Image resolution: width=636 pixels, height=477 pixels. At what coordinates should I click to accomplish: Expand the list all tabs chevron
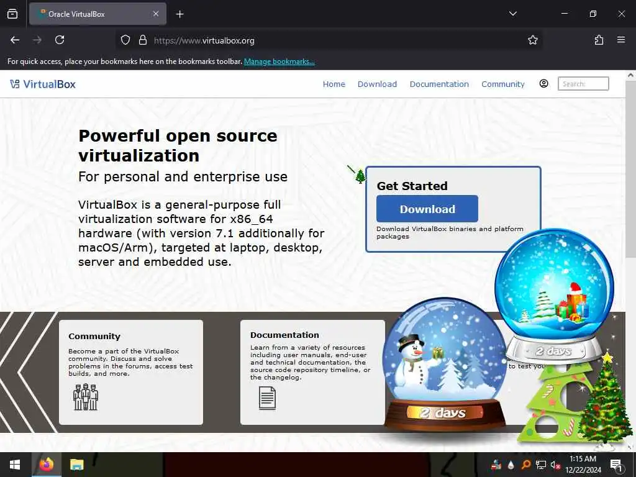pyautogui.click(x=512, y=14)
